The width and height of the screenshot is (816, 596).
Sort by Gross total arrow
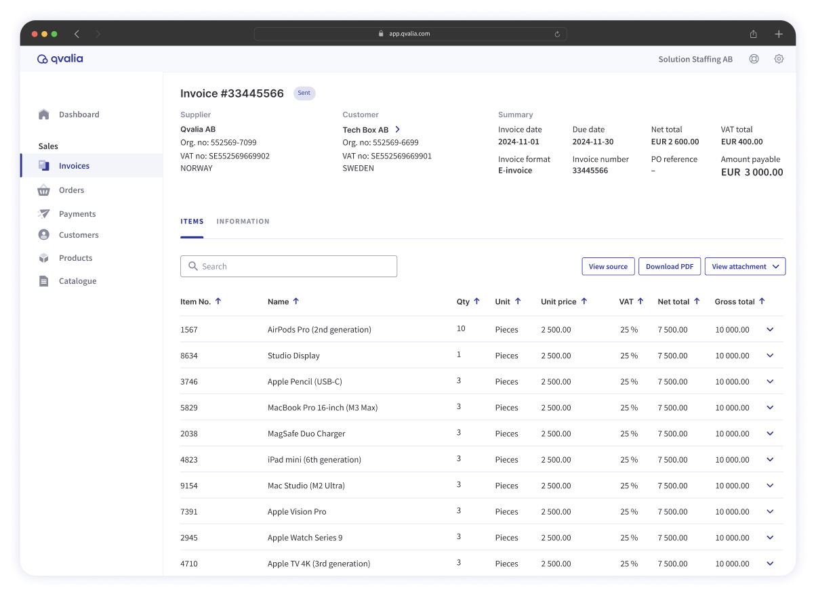(x=762, y=301)
